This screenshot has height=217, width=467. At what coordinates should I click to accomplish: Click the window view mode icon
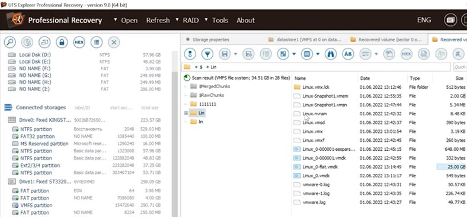click(306, 54)
